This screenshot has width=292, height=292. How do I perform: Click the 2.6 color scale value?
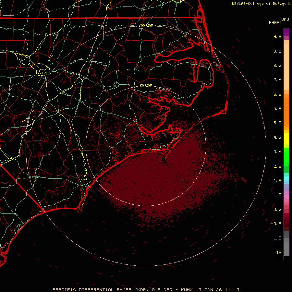coord(277,166)
